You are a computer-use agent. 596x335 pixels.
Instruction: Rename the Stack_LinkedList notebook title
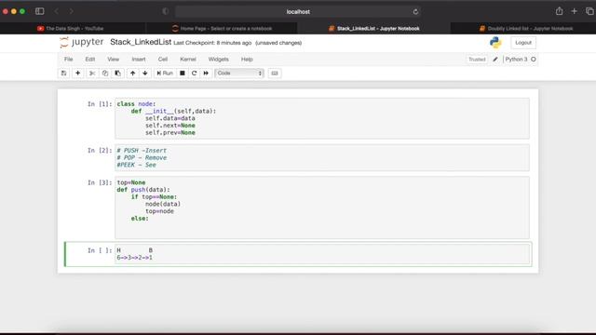point(141,42)
